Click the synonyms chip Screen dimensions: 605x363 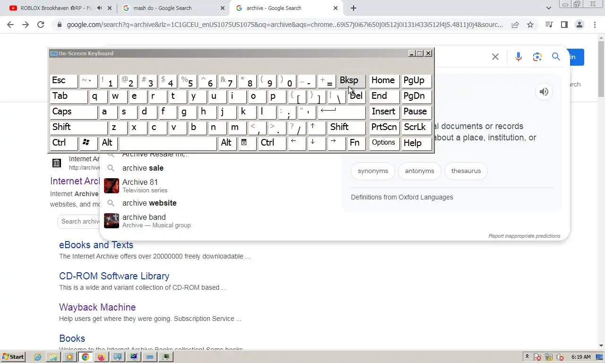click(373, 171)
